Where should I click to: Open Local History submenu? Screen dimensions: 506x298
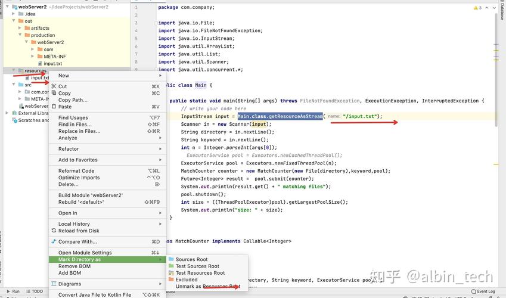click(107, 223)
